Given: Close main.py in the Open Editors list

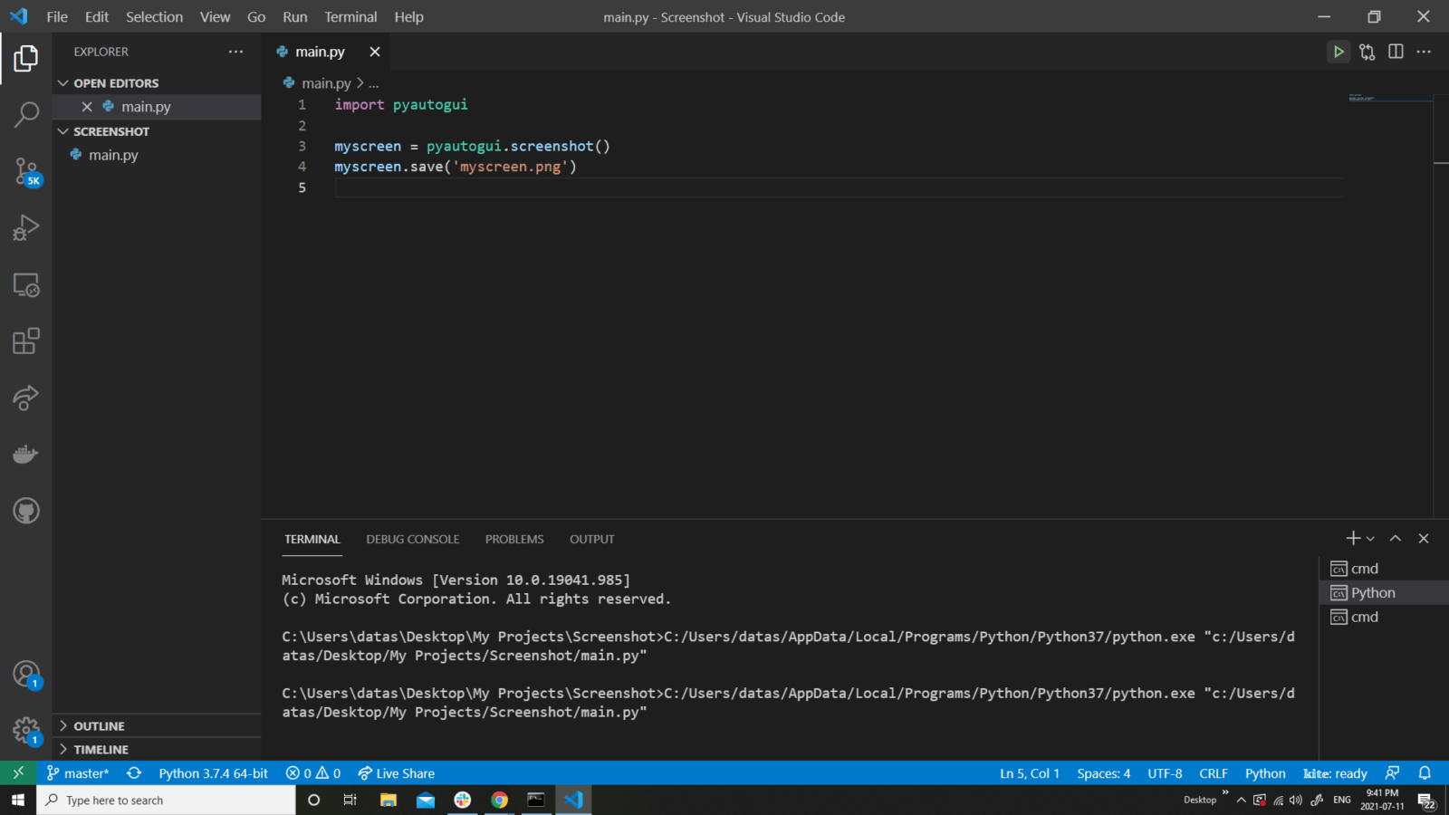Looking at the screenshot, I should coord(87,107).
